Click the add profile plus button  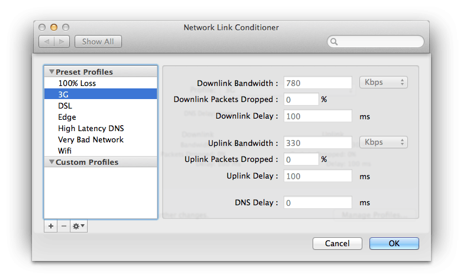(x=50, y=226)
